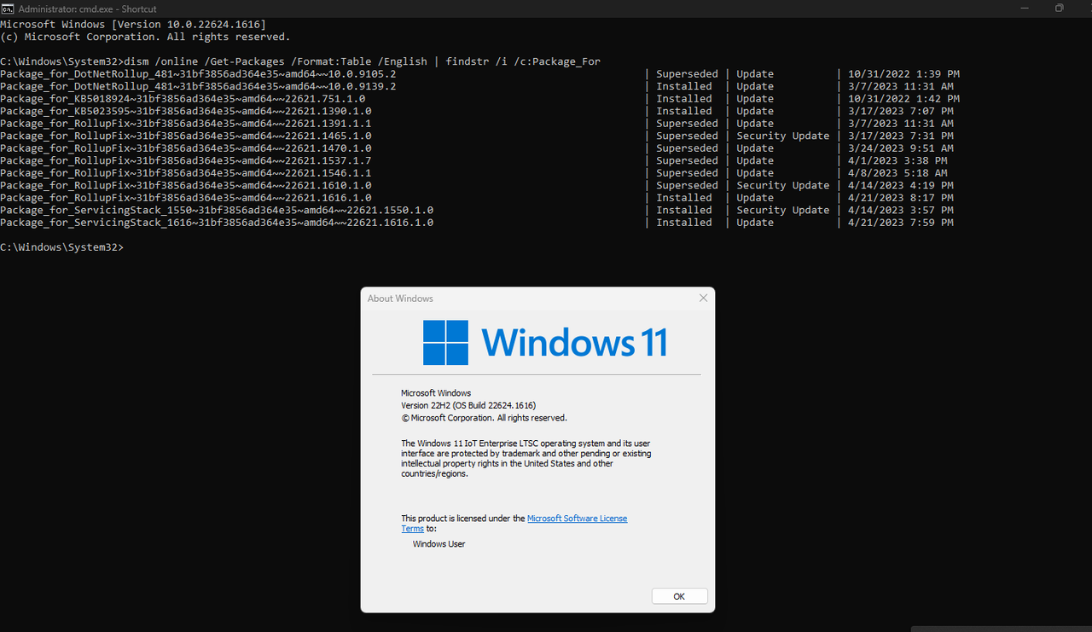The width and height of the screenshot is (1092, 632).
Task: Select RollupFix 22621.1546.1.1 package row
Action: pos(473,173)
